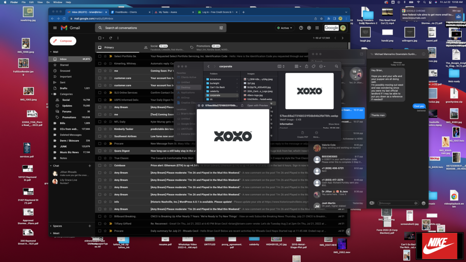The height and width of the screenshot is (262, 466).
Task: Star the Tiffany Gifford email
Action: coord(105,224)
